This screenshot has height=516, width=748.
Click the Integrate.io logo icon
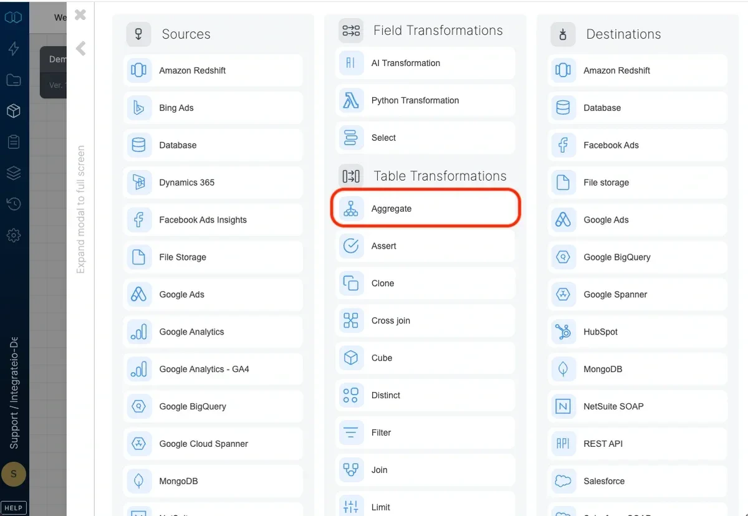coord(14,17)
